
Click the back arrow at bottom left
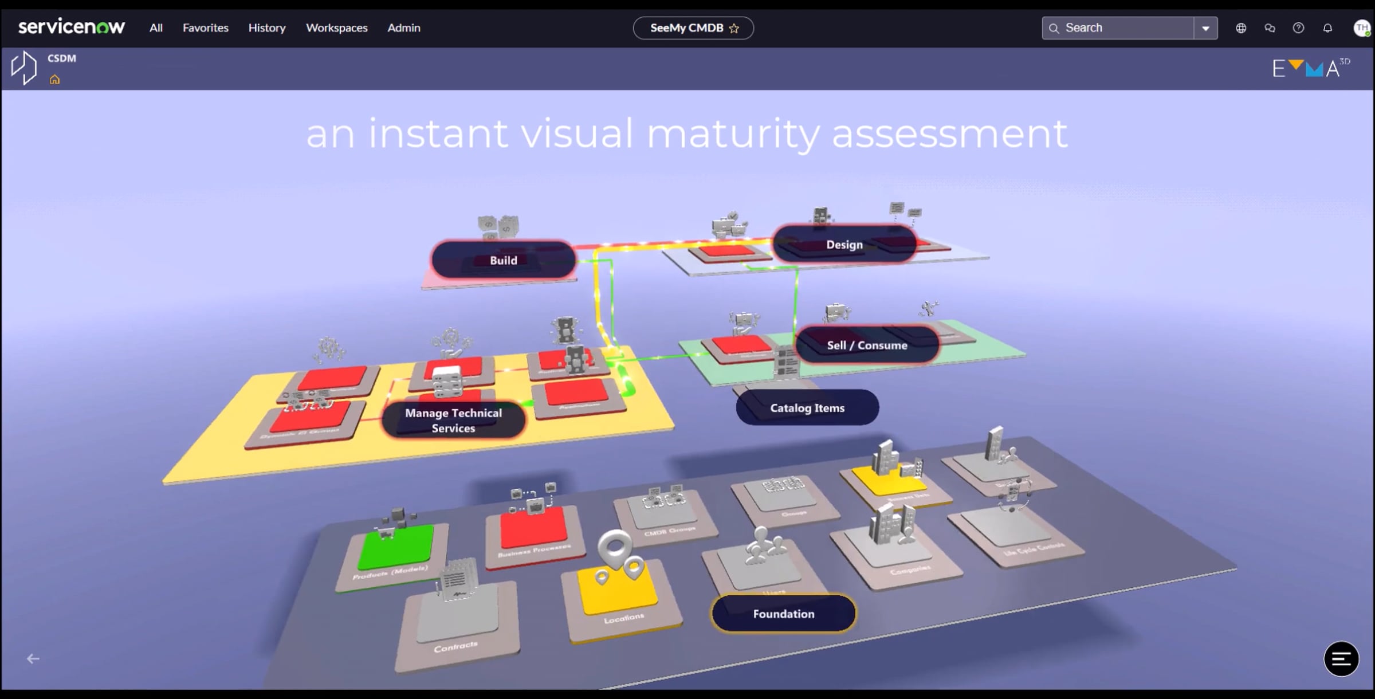coord(33,658)
